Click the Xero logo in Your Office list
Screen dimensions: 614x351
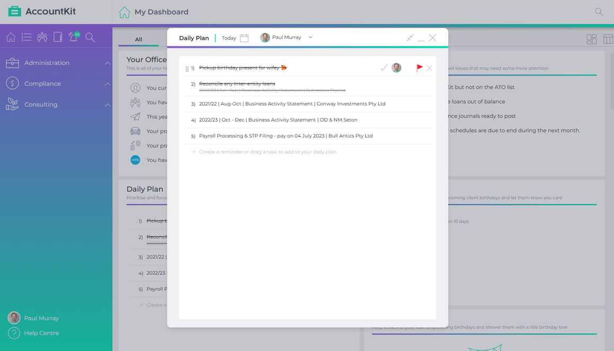pos(135,160)
